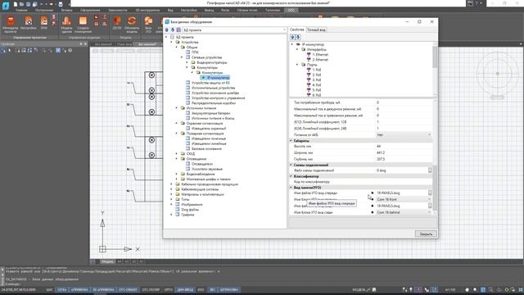This screenshot has height=295, width=524.
Task: Open the 3D-инструменты ribbon tab
Action: click(x=147, y=11)
